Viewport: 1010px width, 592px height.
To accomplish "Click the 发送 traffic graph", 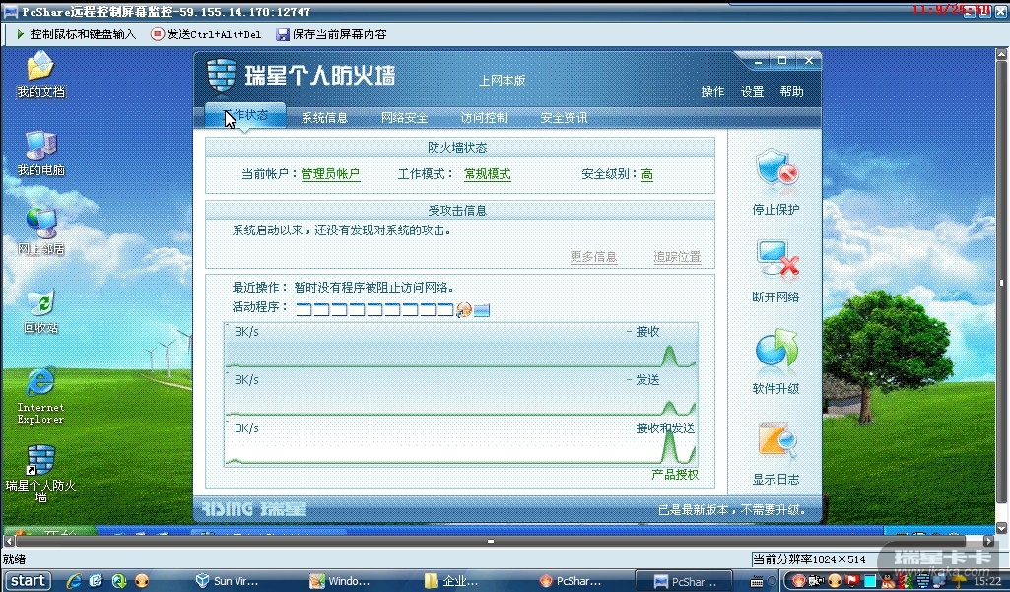I will coord(460,394).
